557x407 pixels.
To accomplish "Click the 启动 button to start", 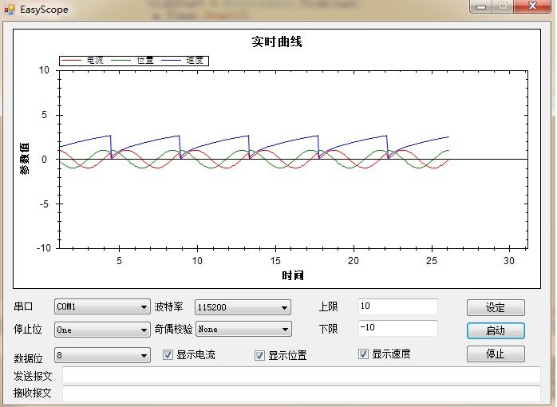I will click(x=496, y=330).
